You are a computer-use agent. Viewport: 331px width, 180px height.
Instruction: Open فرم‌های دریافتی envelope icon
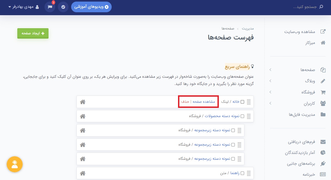tap(323, 141)
